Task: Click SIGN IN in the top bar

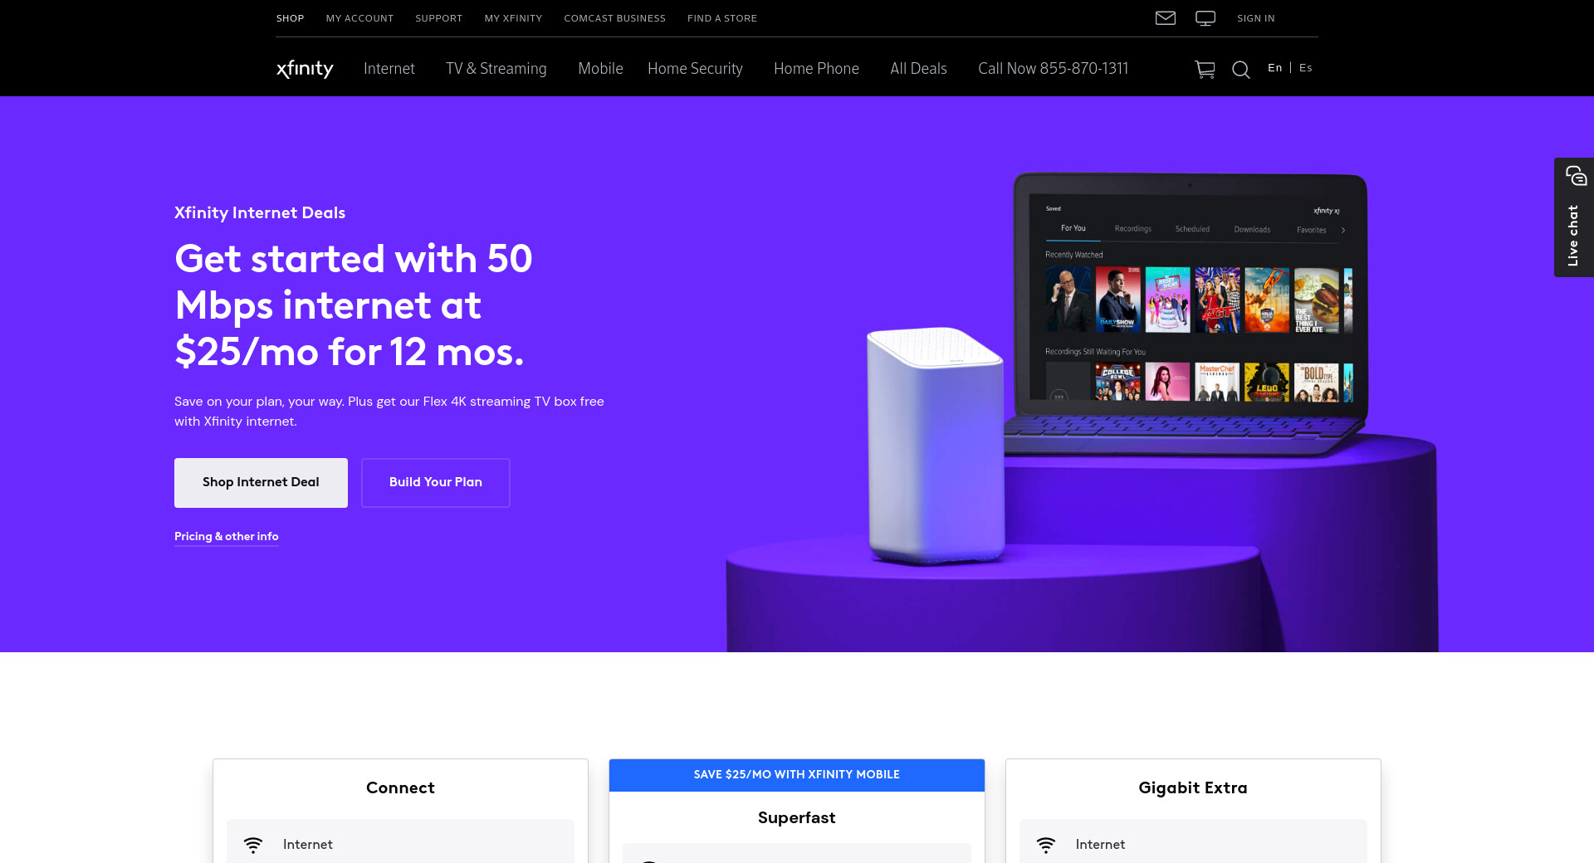Action: (x=1256, y=18)
